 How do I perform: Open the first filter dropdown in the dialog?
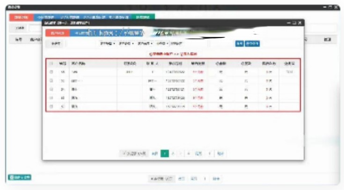click(108, 44)
